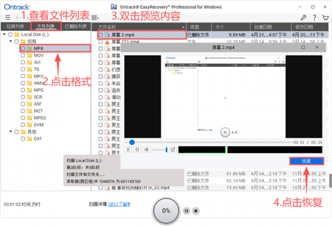Pop out the preview video
The height and width of the screenshot is (226, 332).
(x=173, y=149)
